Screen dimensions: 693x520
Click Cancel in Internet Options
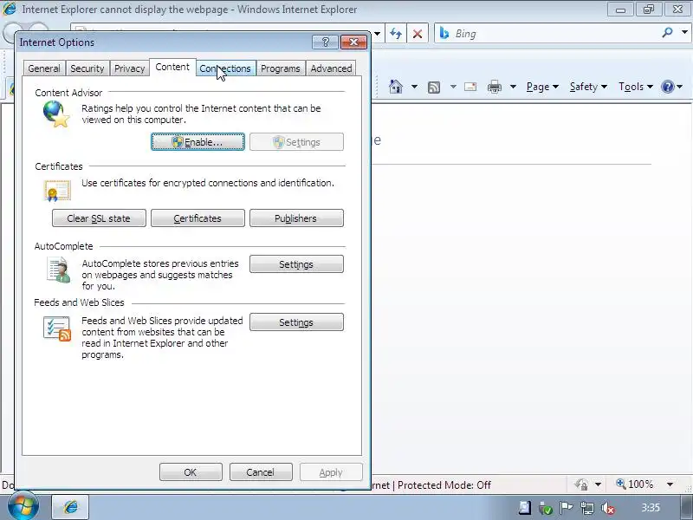(x=261, y=472)
